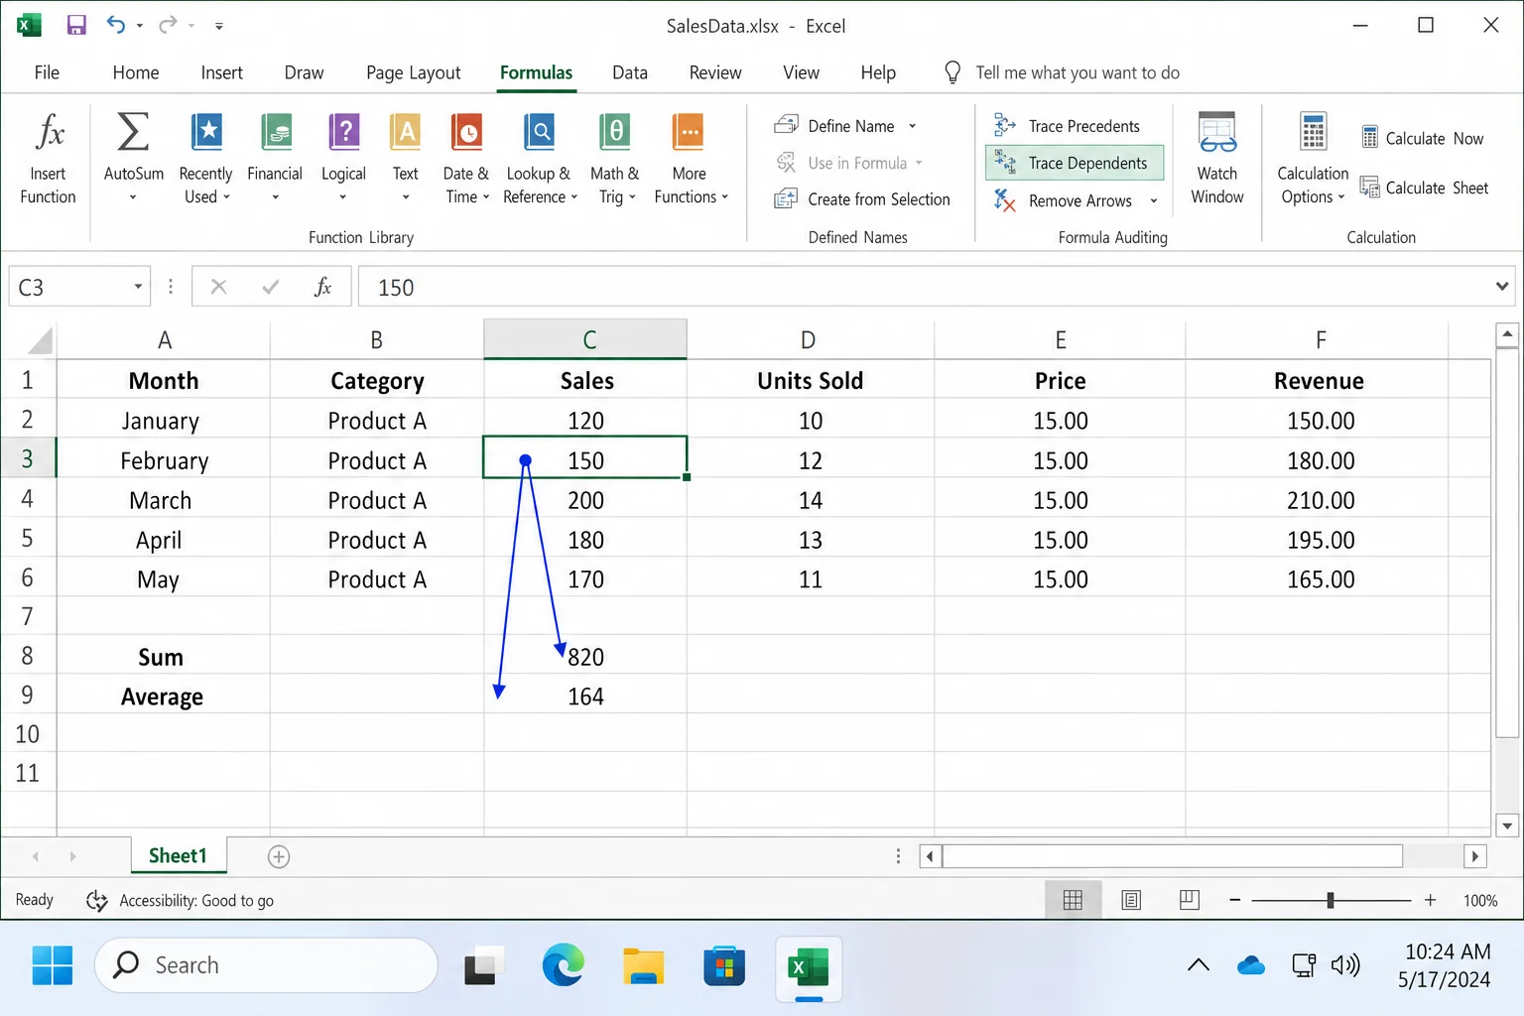Open the Define Name dropdown arrow
This screenshot has height=1016, width=1524.
click(x=913, y=126)
